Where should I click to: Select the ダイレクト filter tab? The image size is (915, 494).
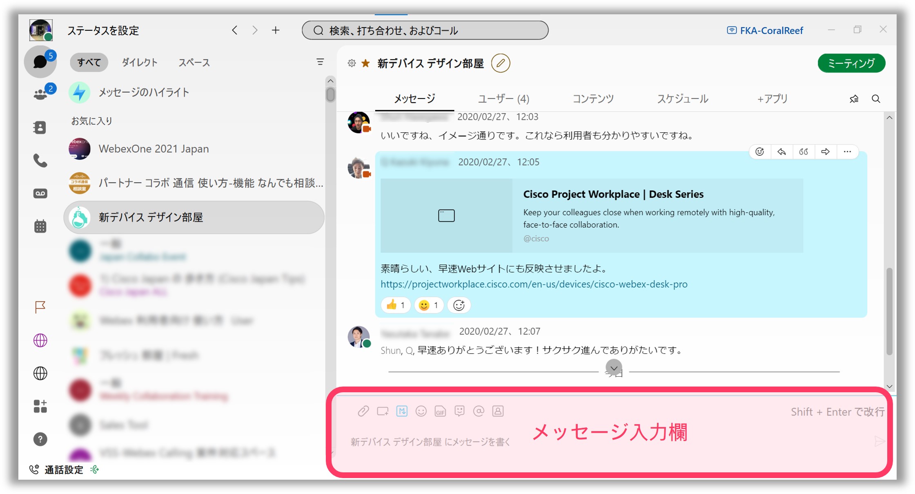[x=138, y=62]
